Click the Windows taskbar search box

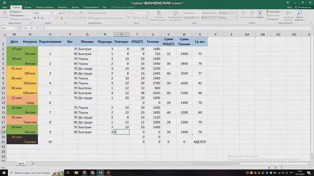(36, 173)
